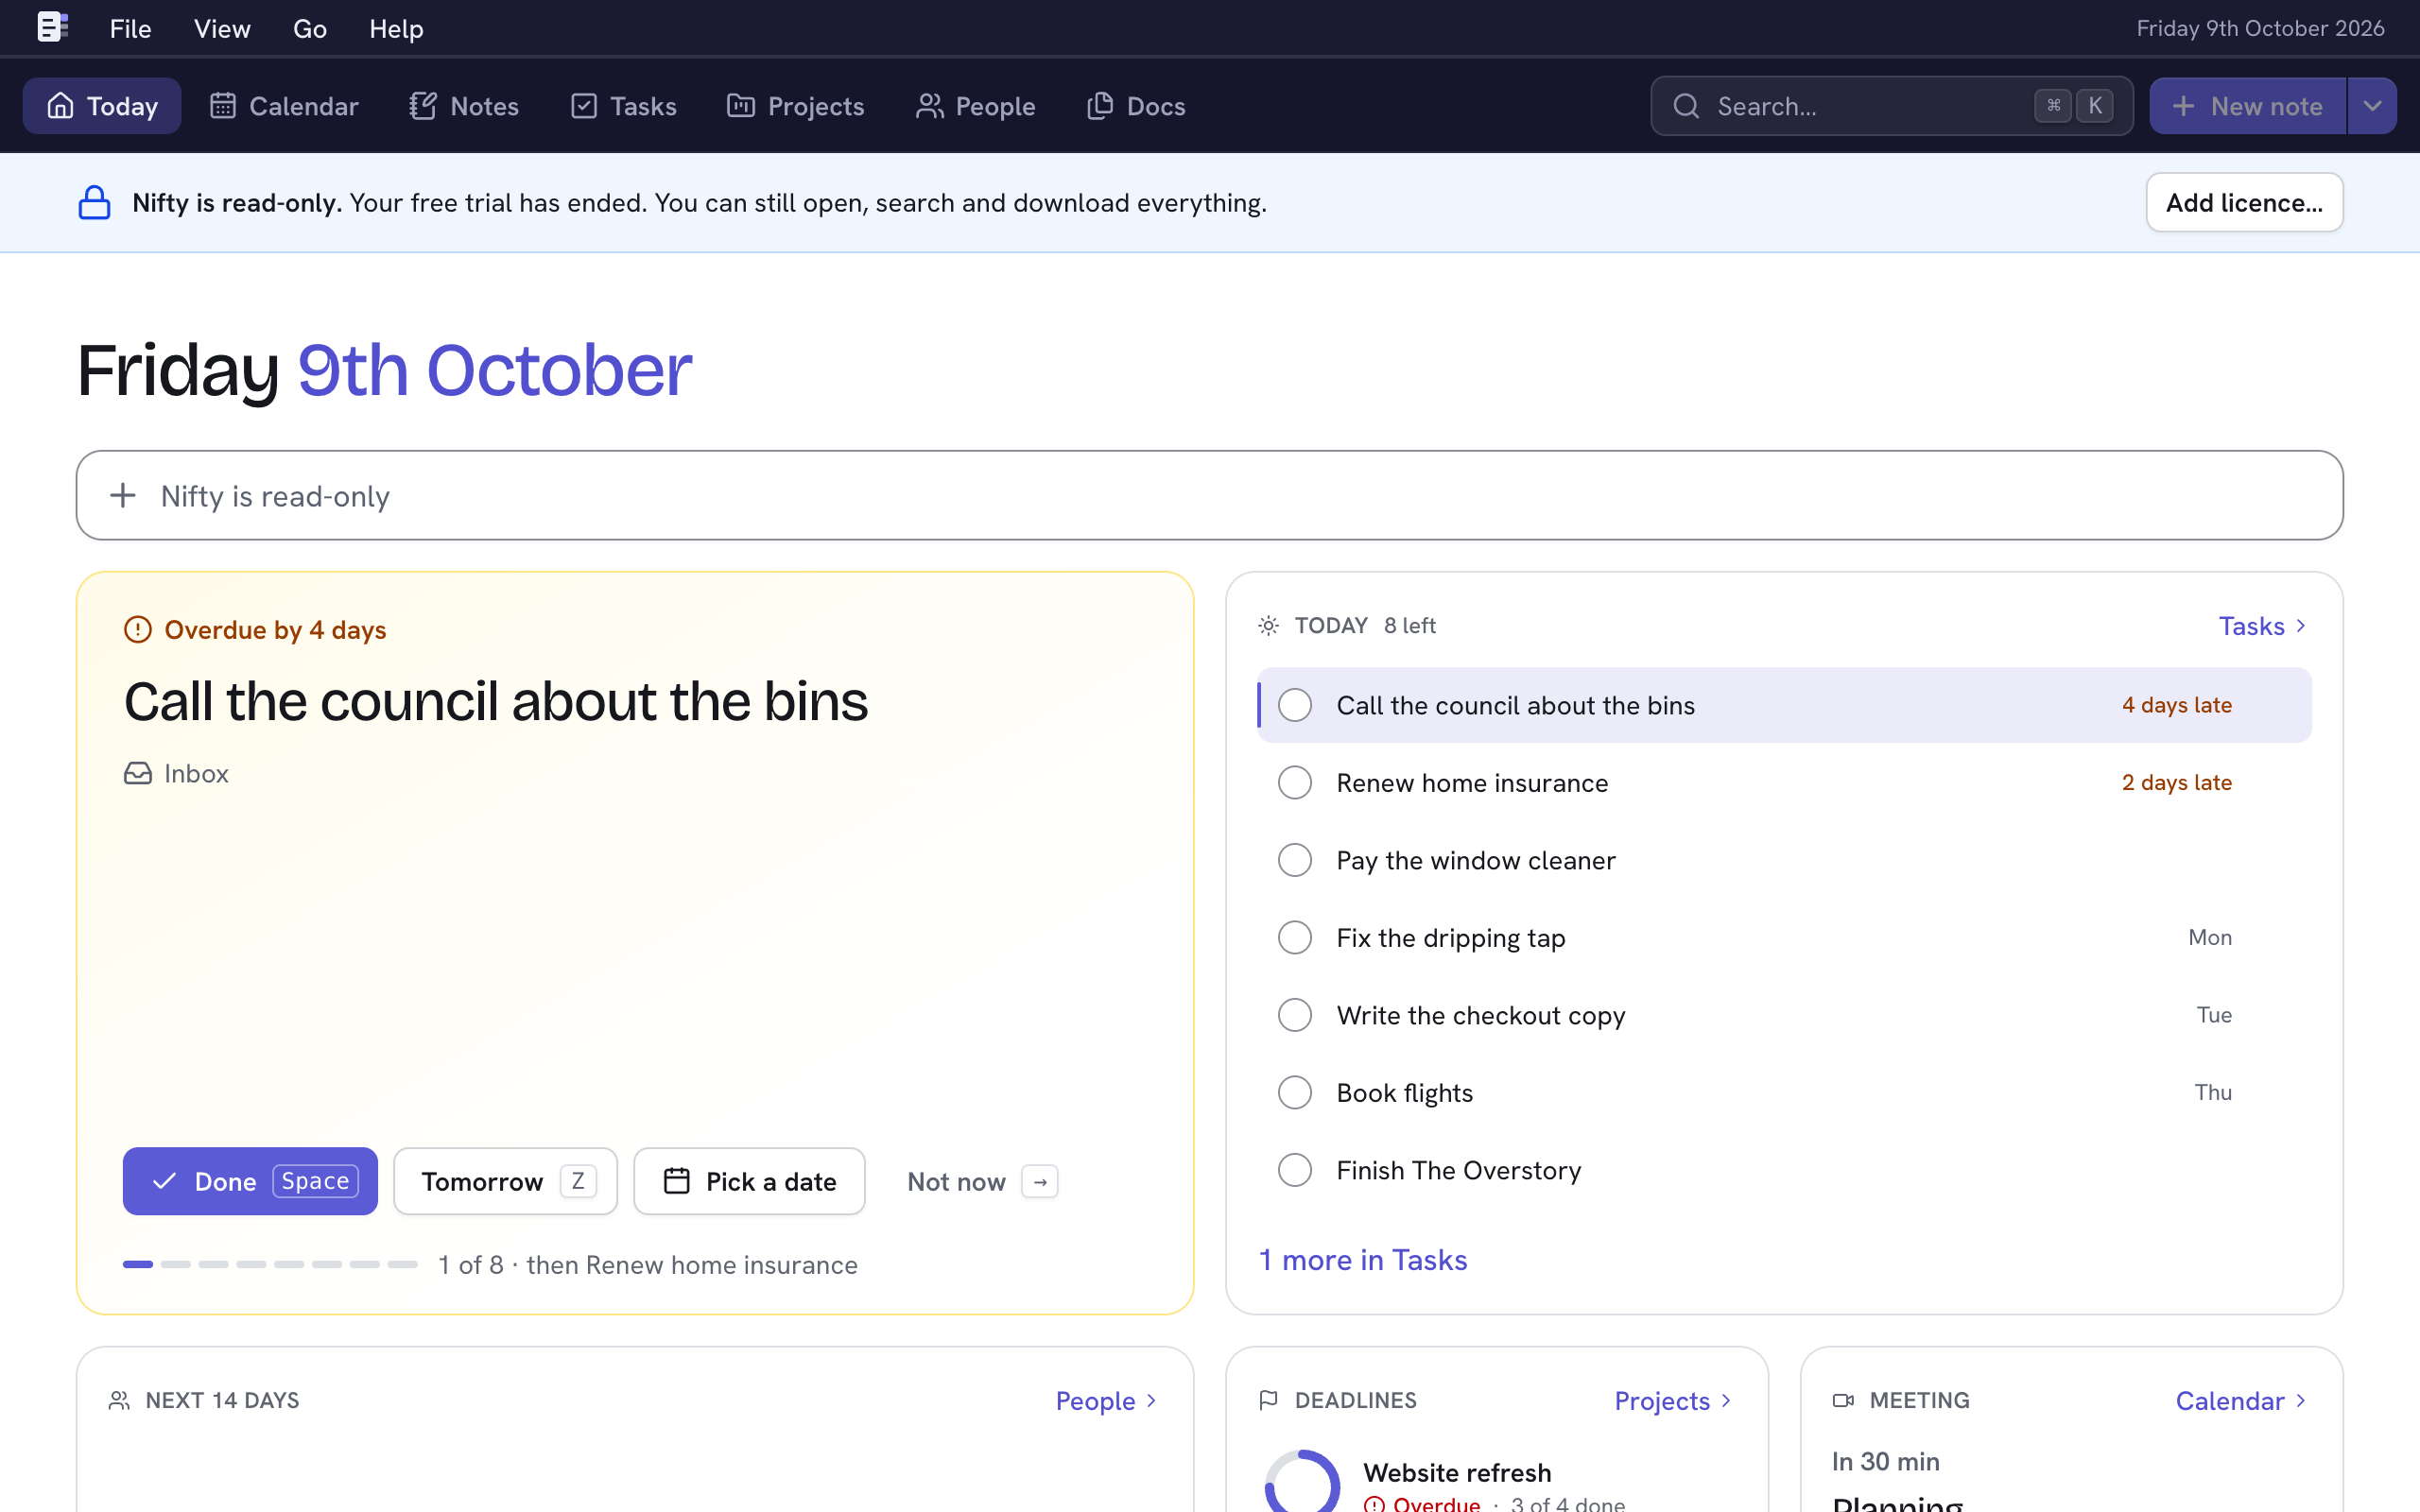Postpone the task with Tomorrow button
2420x1512 pixels.
point(505,1181)
